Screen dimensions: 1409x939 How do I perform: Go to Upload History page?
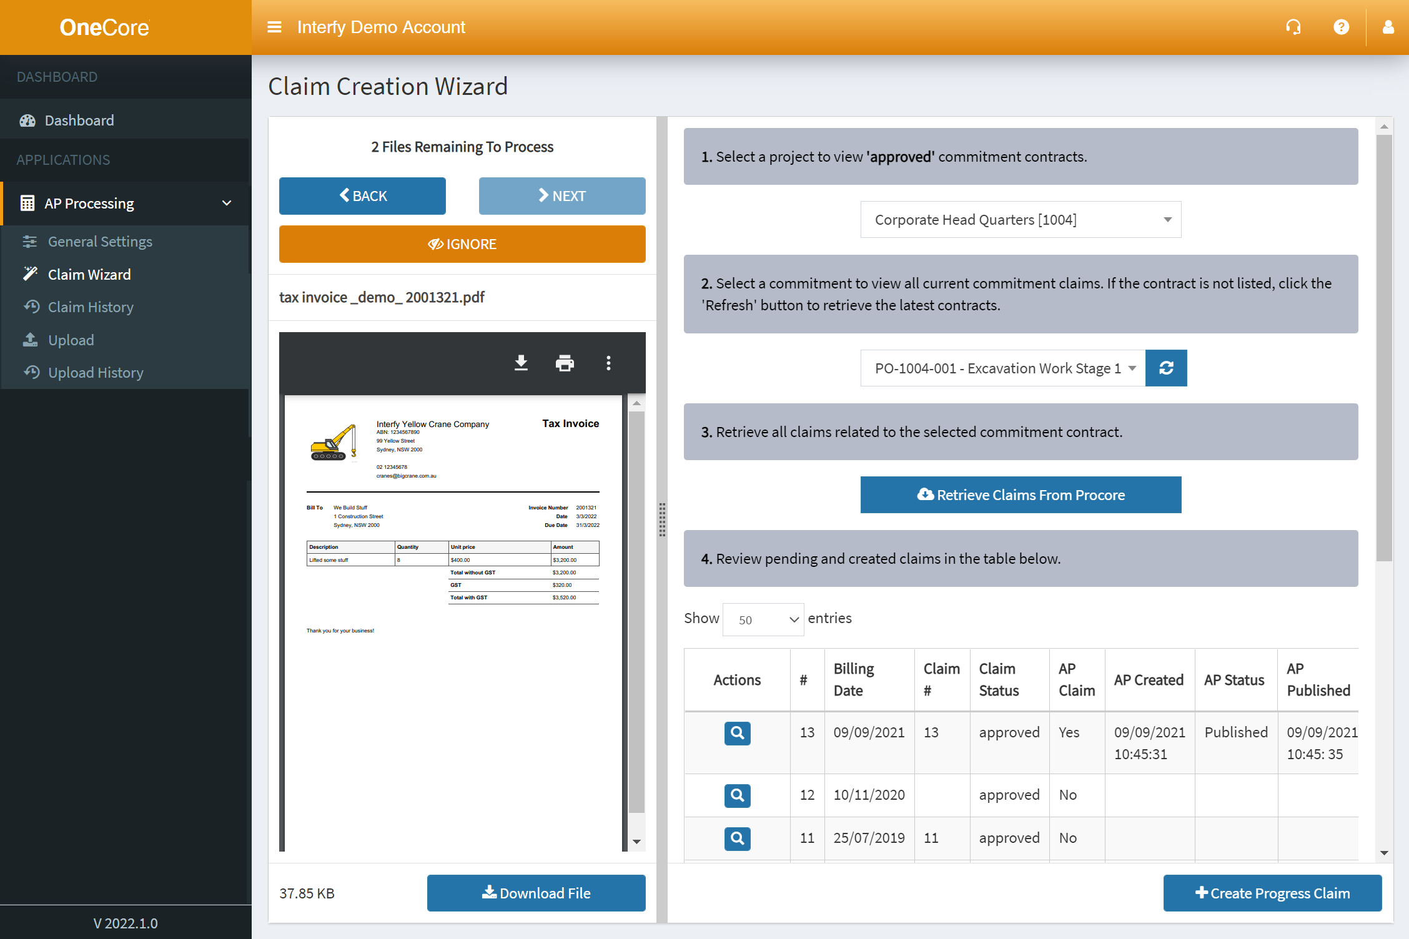(96, 373)
